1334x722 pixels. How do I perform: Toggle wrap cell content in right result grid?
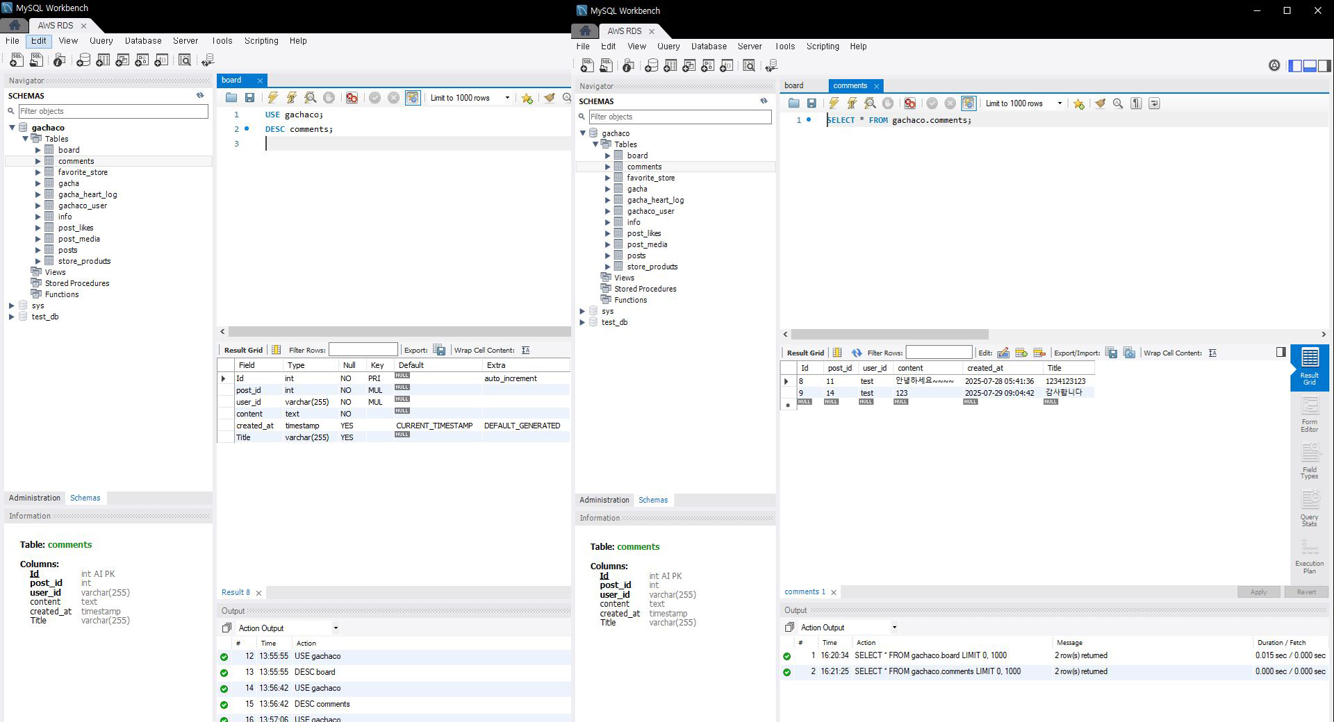(1212, 353)
